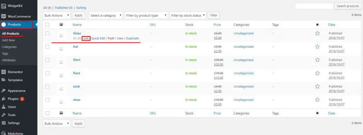
Task: Click the bottom Apply button
Action: 78,123
